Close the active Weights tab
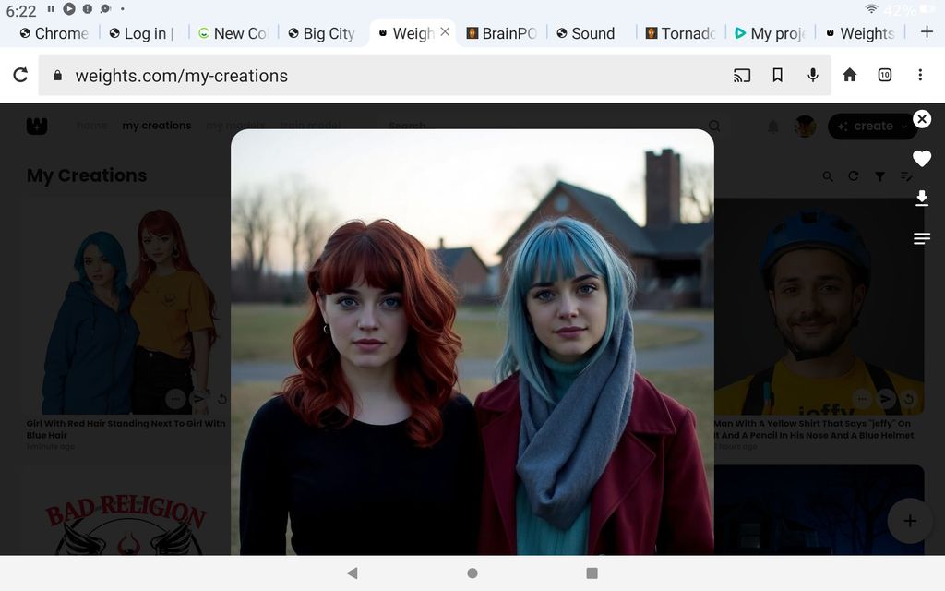 (x=445, y=32)
